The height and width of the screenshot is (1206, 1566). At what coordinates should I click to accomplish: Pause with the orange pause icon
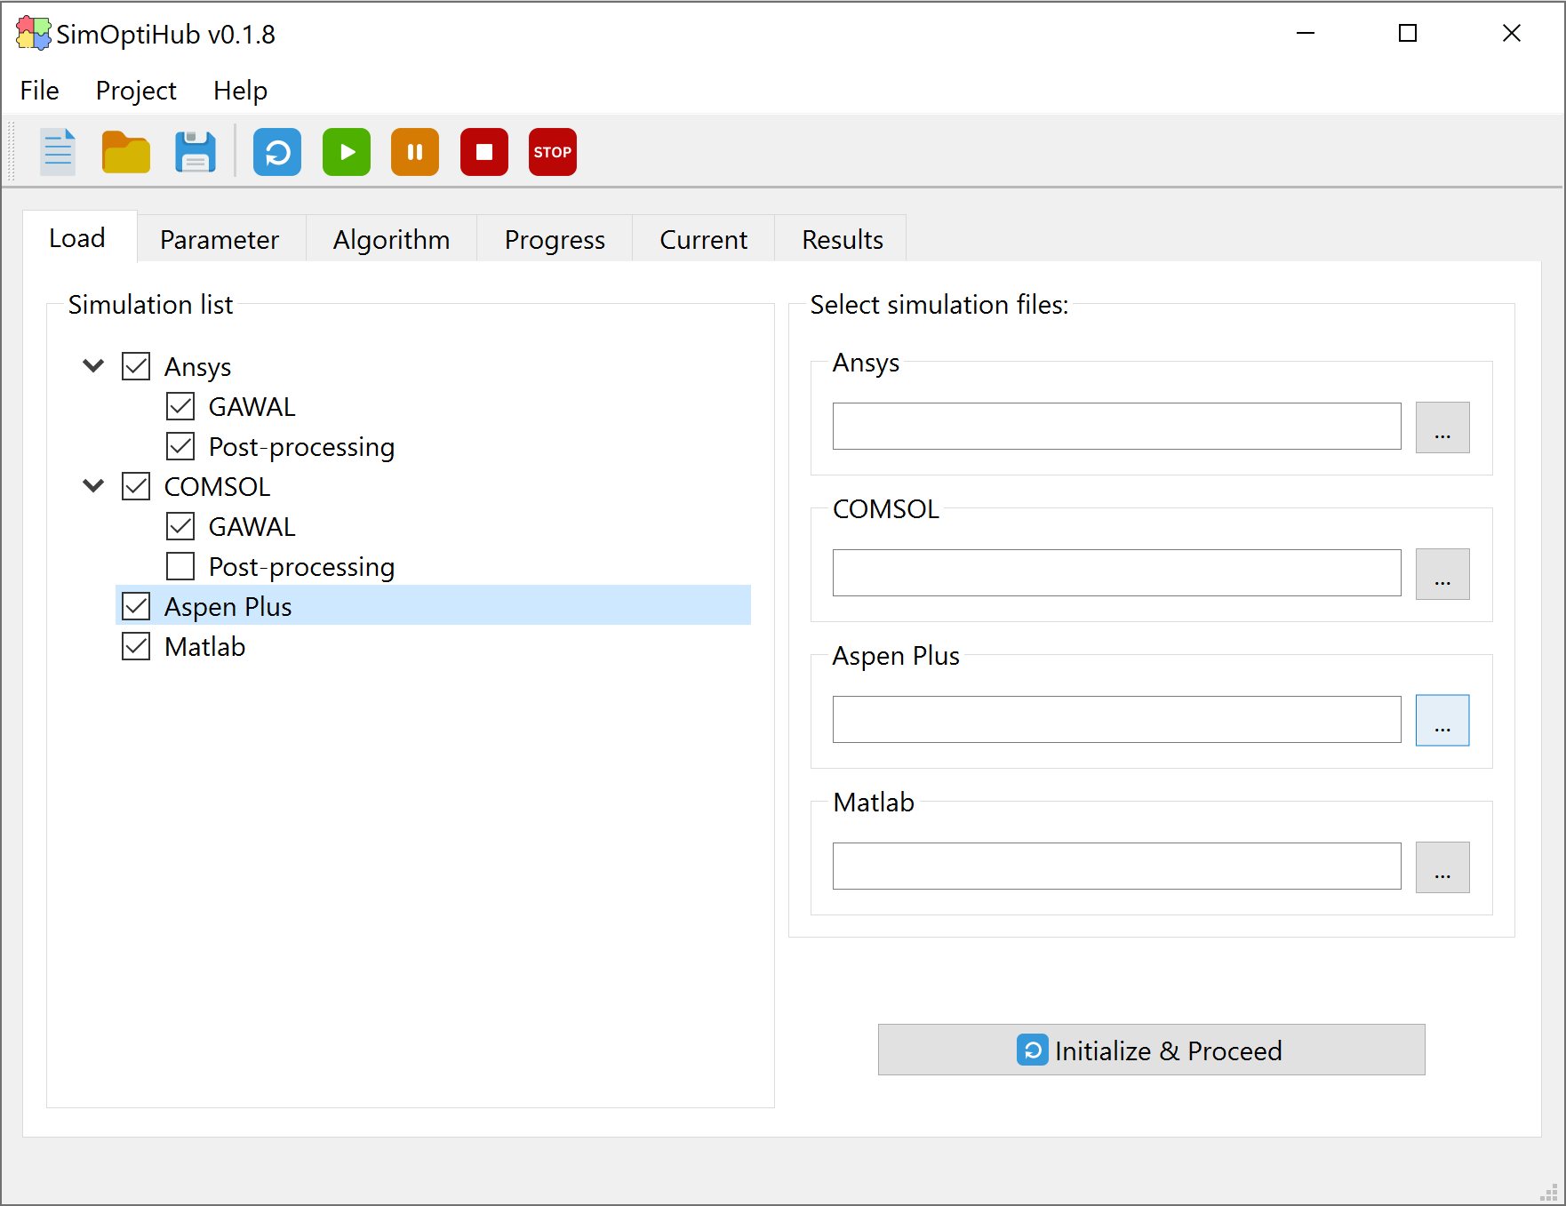[x=415, y=152]
